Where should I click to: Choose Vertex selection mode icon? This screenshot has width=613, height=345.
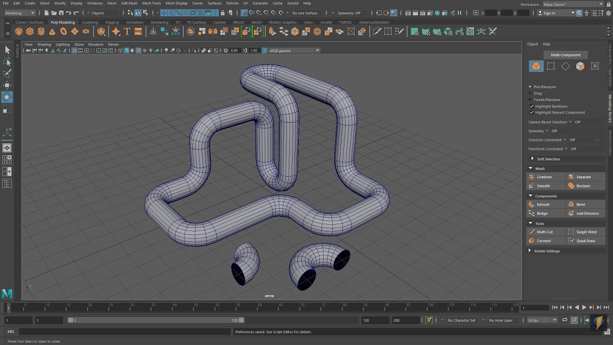click(x=551, y=66)
